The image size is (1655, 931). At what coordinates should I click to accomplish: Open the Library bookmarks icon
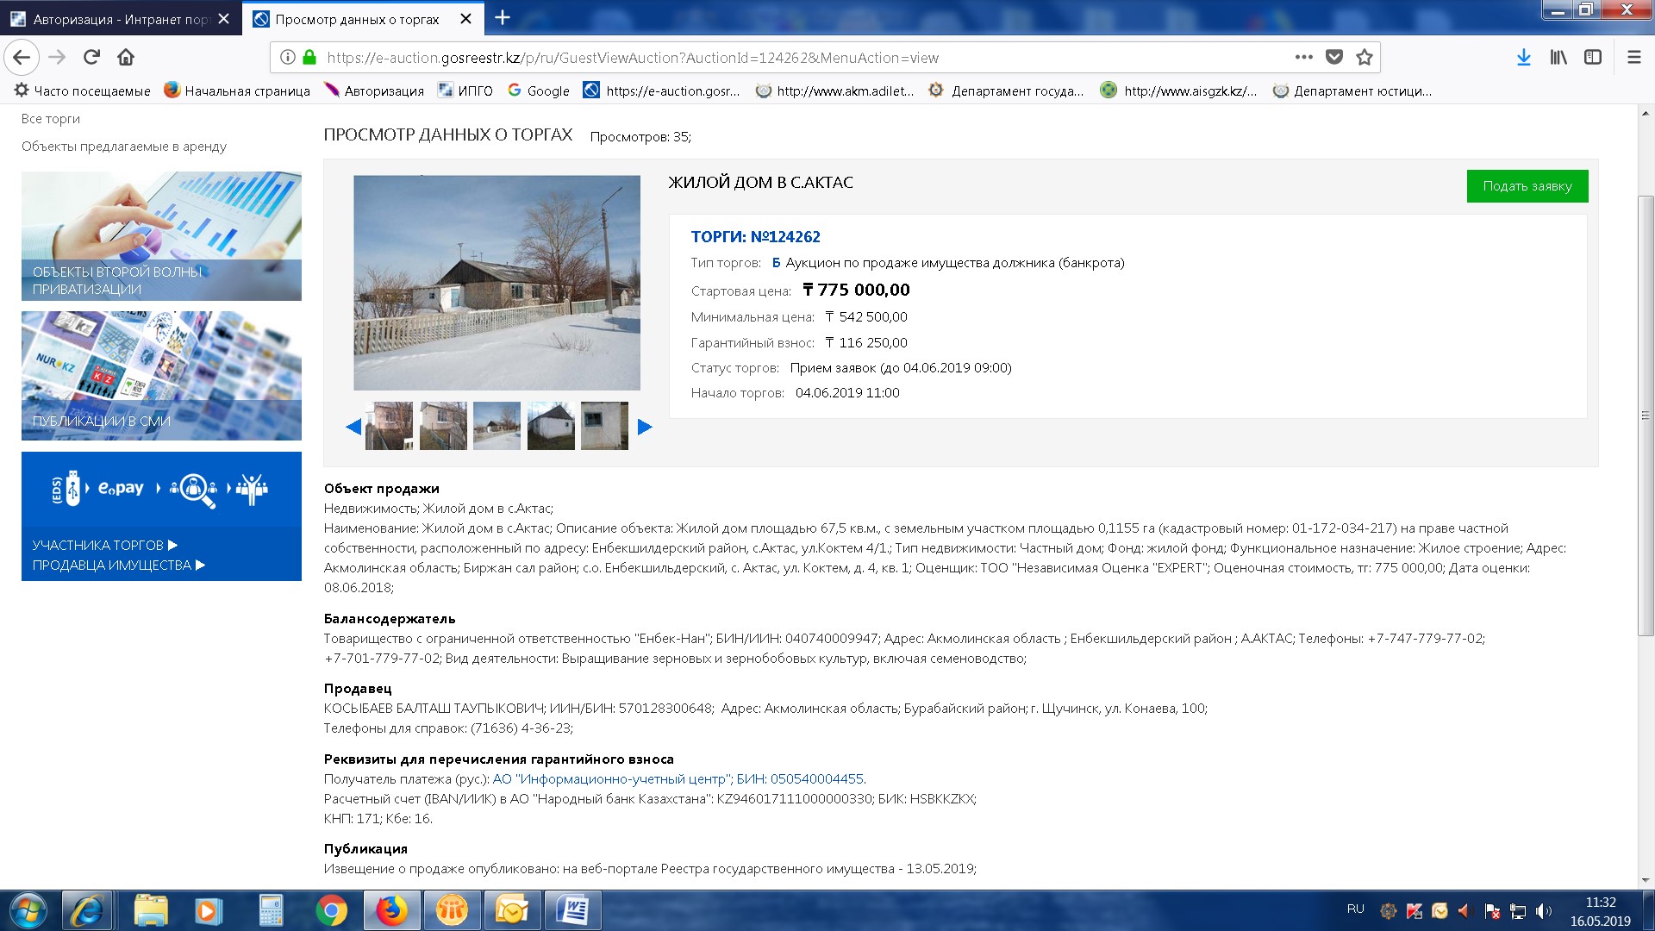(1558, 58)
